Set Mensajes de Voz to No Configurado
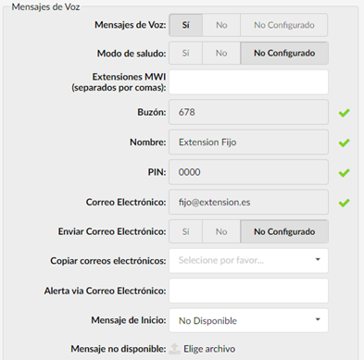 tap(284, 25)
